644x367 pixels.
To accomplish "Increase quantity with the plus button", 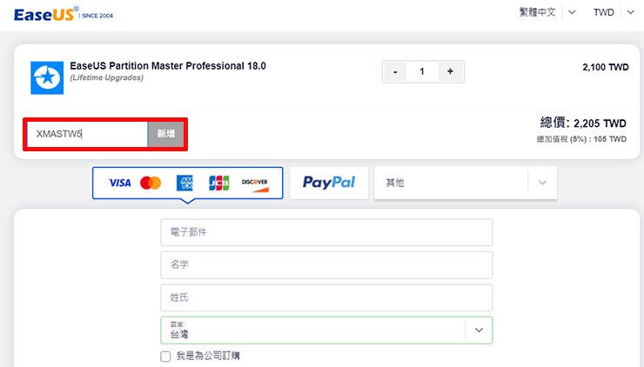I will [x=450, y=71].
